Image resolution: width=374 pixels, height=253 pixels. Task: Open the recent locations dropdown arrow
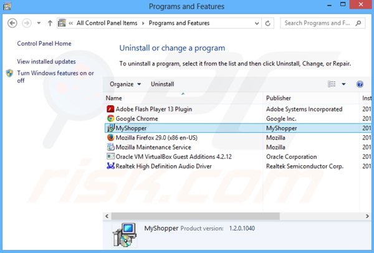click(39, 23)
